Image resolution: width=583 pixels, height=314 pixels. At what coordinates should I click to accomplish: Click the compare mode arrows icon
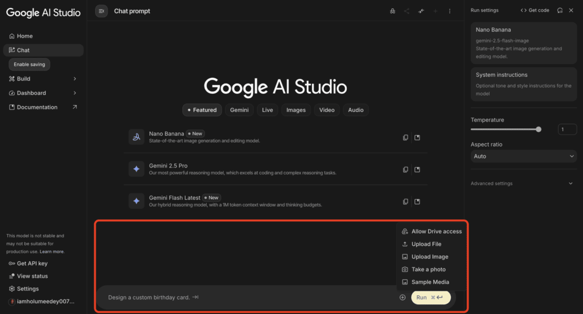pyautogui.click(x=421, y=11)
